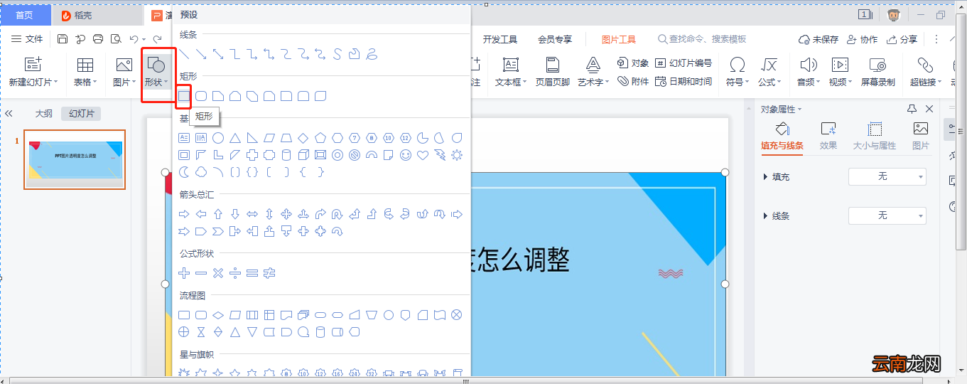Switch to 大纲 outline view tab
The width and height of the screenshot is (967, 384).
click(44, 113)
